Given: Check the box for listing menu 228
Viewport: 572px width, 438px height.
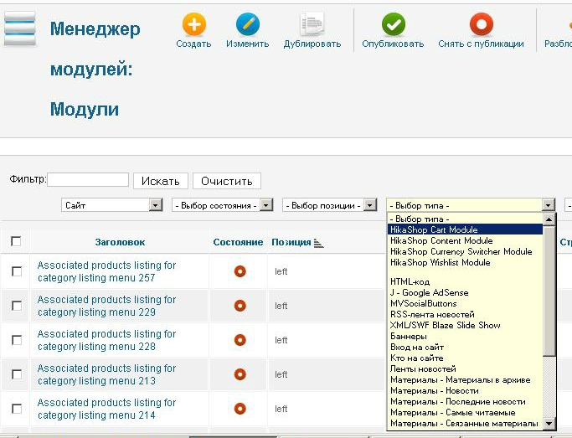Looking at the screenshot, I should (16, 340).
